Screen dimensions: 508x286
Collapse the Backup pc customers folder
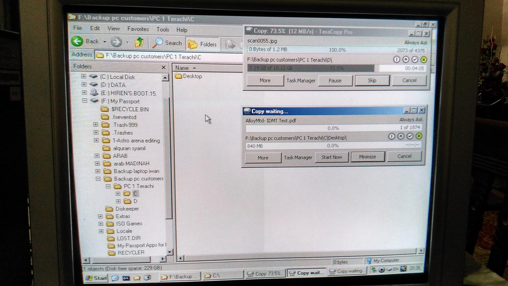point(97,179)
